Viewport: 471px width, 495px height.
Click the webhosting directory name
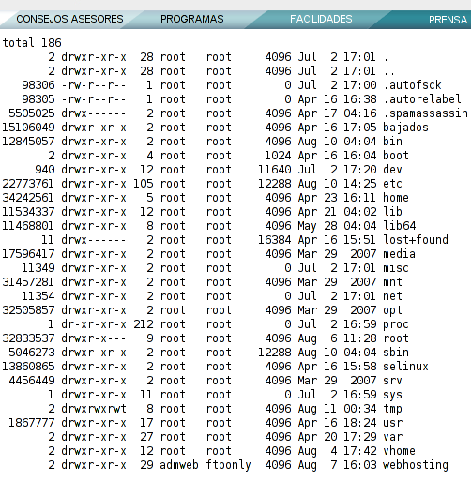click(x=416, y=465)
